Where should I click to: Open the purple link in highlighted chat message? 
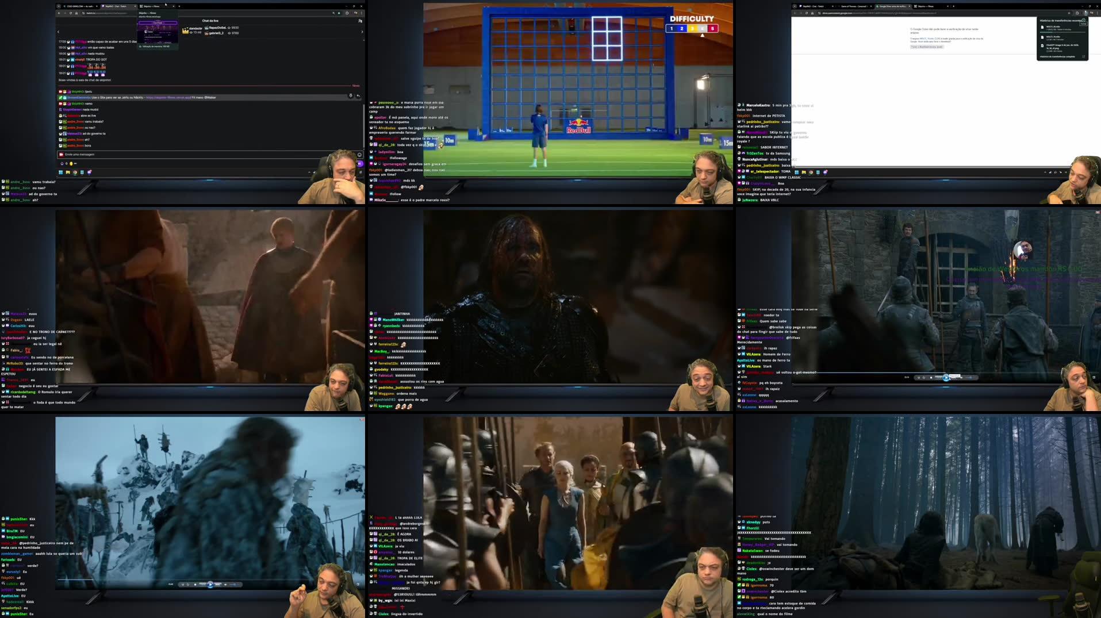pyautogui.click(x=168, y=98)
